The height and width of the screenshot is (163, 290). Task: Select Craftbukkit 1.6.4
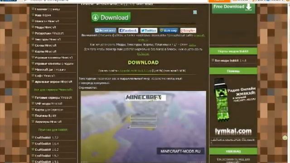46,144
